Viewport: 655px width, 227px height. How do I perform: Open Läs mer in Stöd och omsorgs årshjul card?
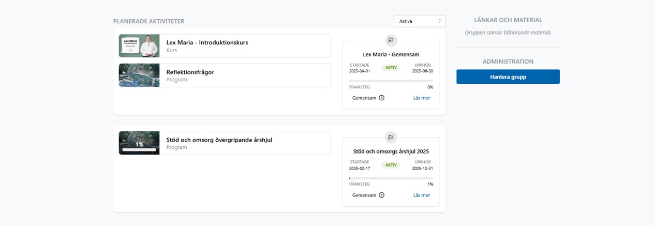click(421, 195)
